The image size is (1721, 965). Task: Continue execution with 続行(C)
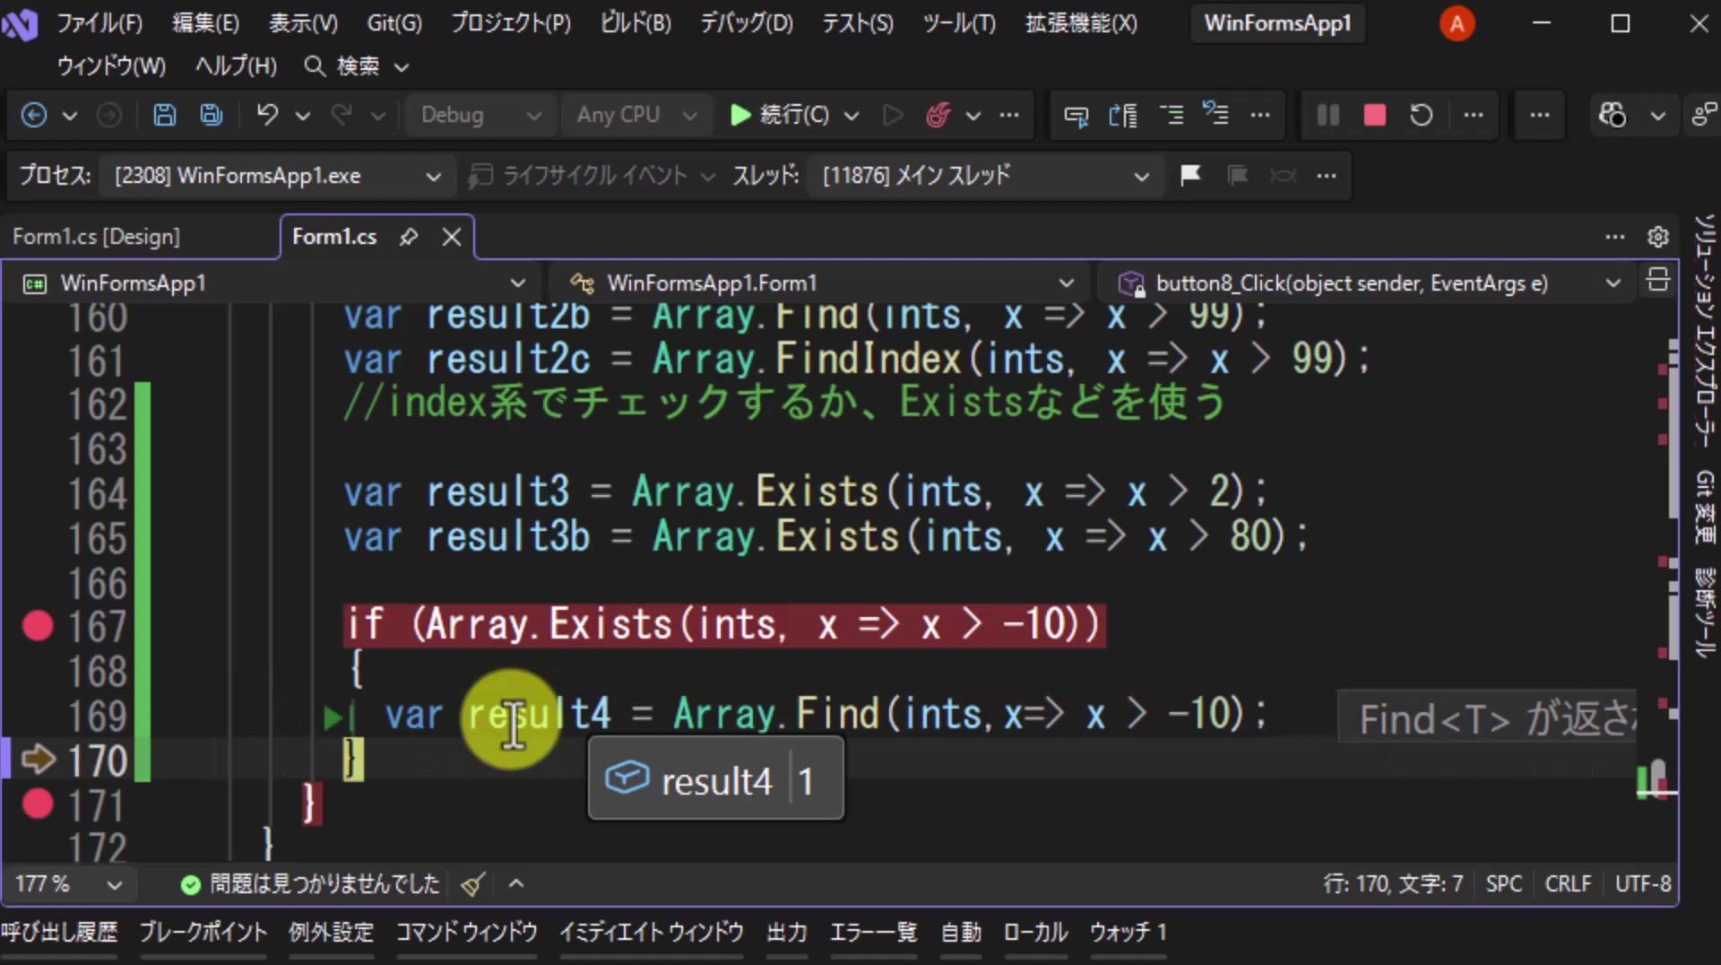click(x=780, y=115)
